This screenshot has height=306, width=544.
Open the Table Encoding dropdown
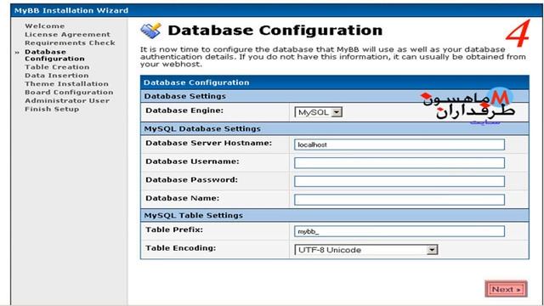click(366, 250)
